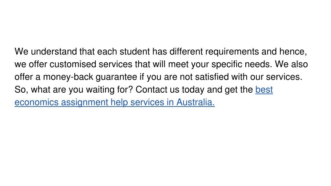Click the opening words 'We understand'
Screen dimensions: 331x186
tap(46, 52)
